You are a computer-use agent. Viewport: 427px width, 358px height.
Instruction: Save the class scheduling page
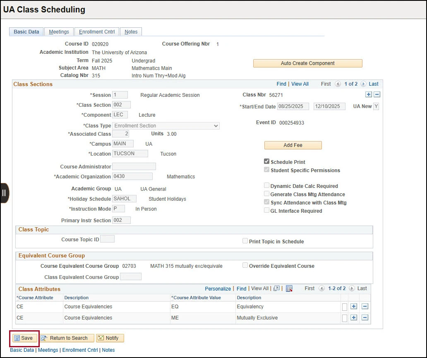[x=25, y=338]
